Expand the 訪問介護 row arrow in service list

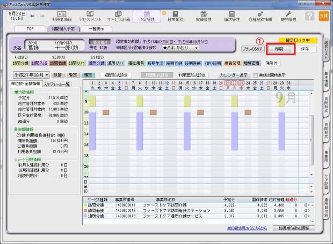coord(308,204)
